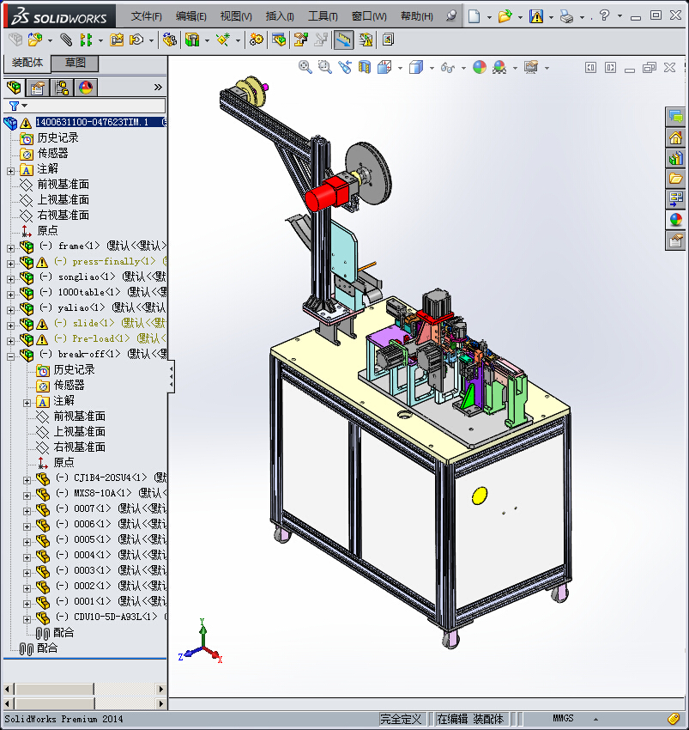Screen dimensions: 689x730
Task: Select Zoom to Area tool
Action: pyautogui.click(x=324, y=68)
